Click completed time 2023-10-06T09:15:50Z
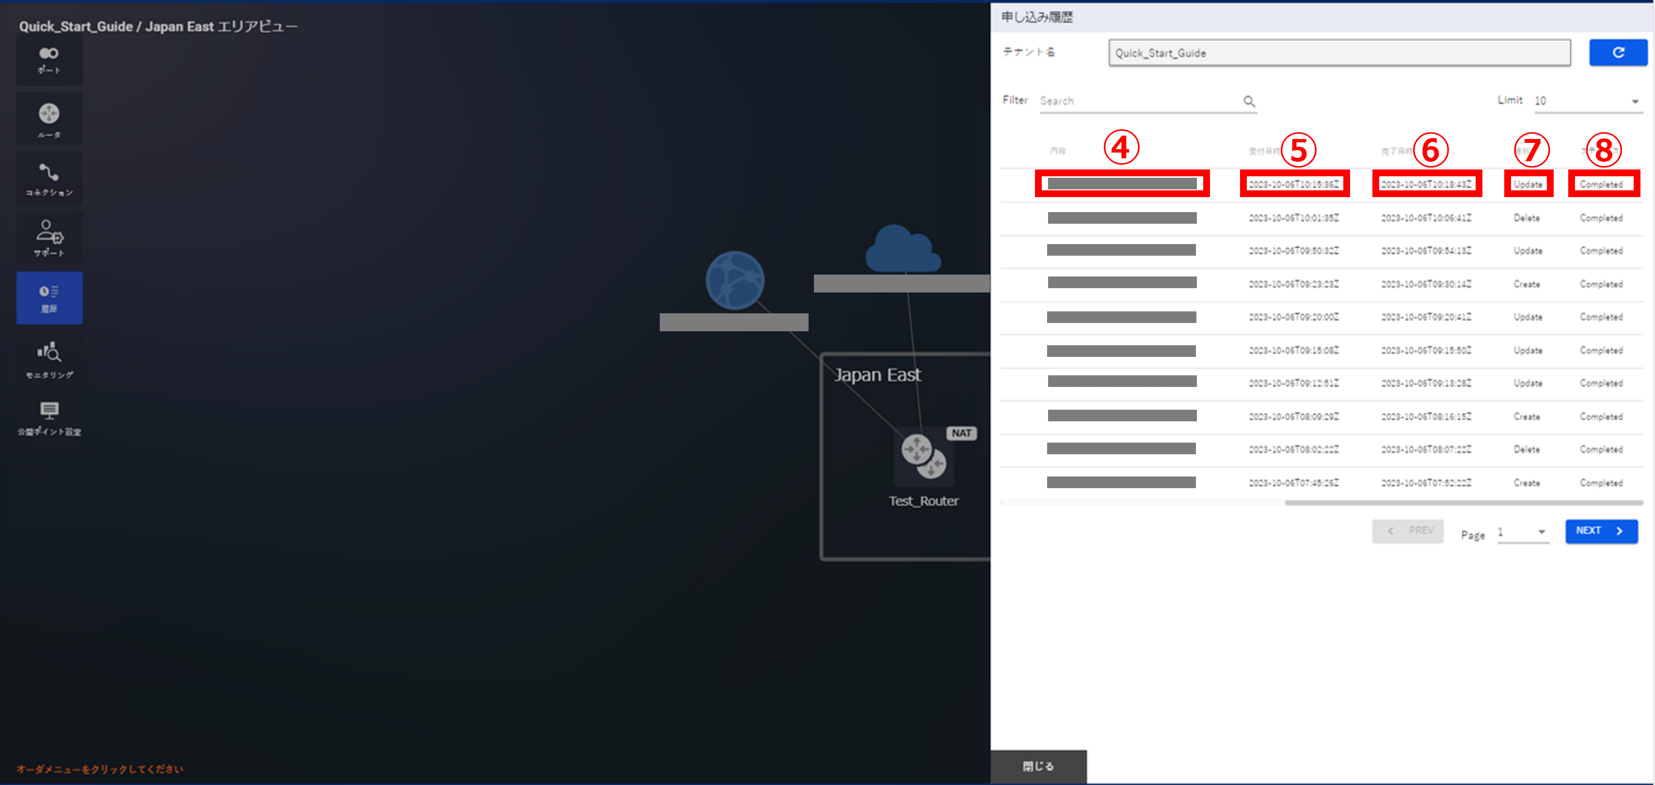The image size is (1655, 785). coord(1426,351)
